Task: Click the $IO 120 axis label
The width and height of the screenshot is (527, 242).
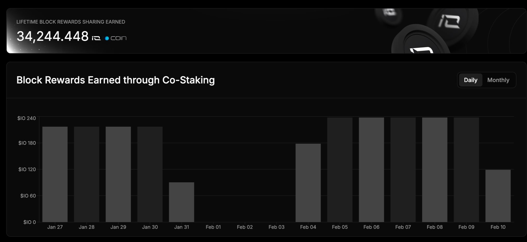Action: (x=27, y=169)
